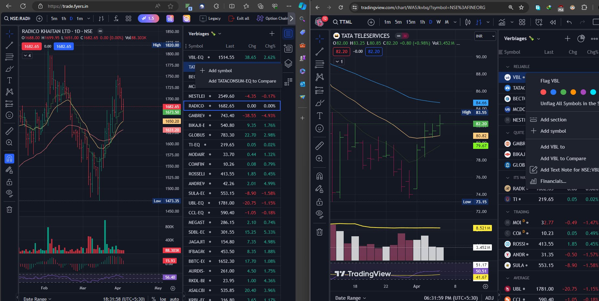The width and height of the screenshot is (599, 301).
Task: Toggle log scale in Fyers chart footer
Action: pos(163,299)
